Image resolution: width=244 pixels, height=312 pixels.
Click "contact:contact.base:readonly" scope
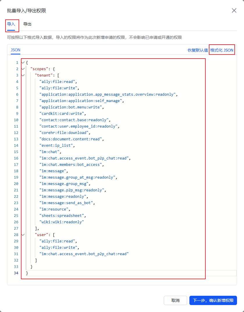74,120
